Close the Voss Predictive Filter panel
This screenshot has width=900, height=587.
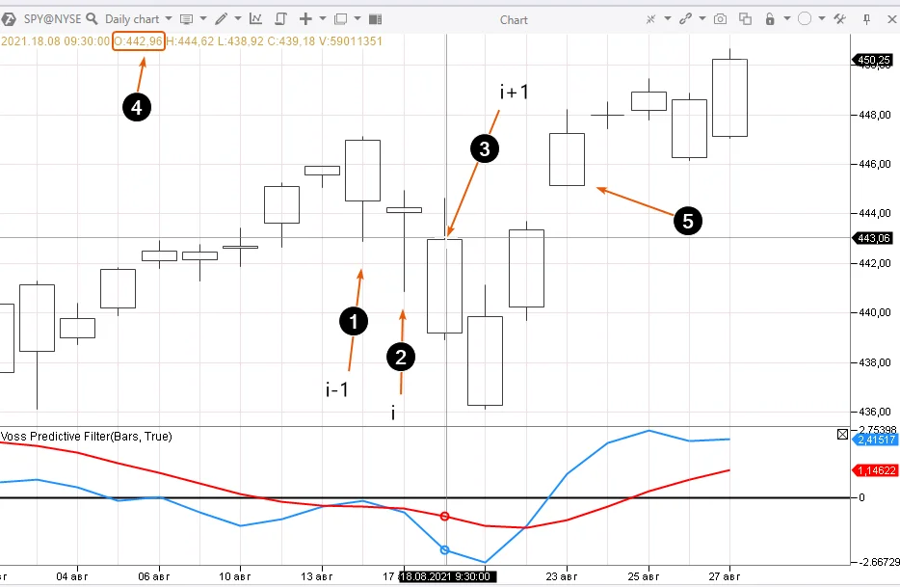pyautogui.click(x=843, y=436)
